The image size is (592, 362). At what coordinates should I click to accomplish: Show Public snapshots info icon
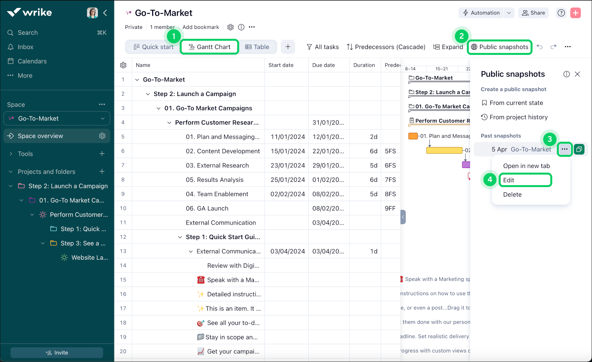pos(566,74)
